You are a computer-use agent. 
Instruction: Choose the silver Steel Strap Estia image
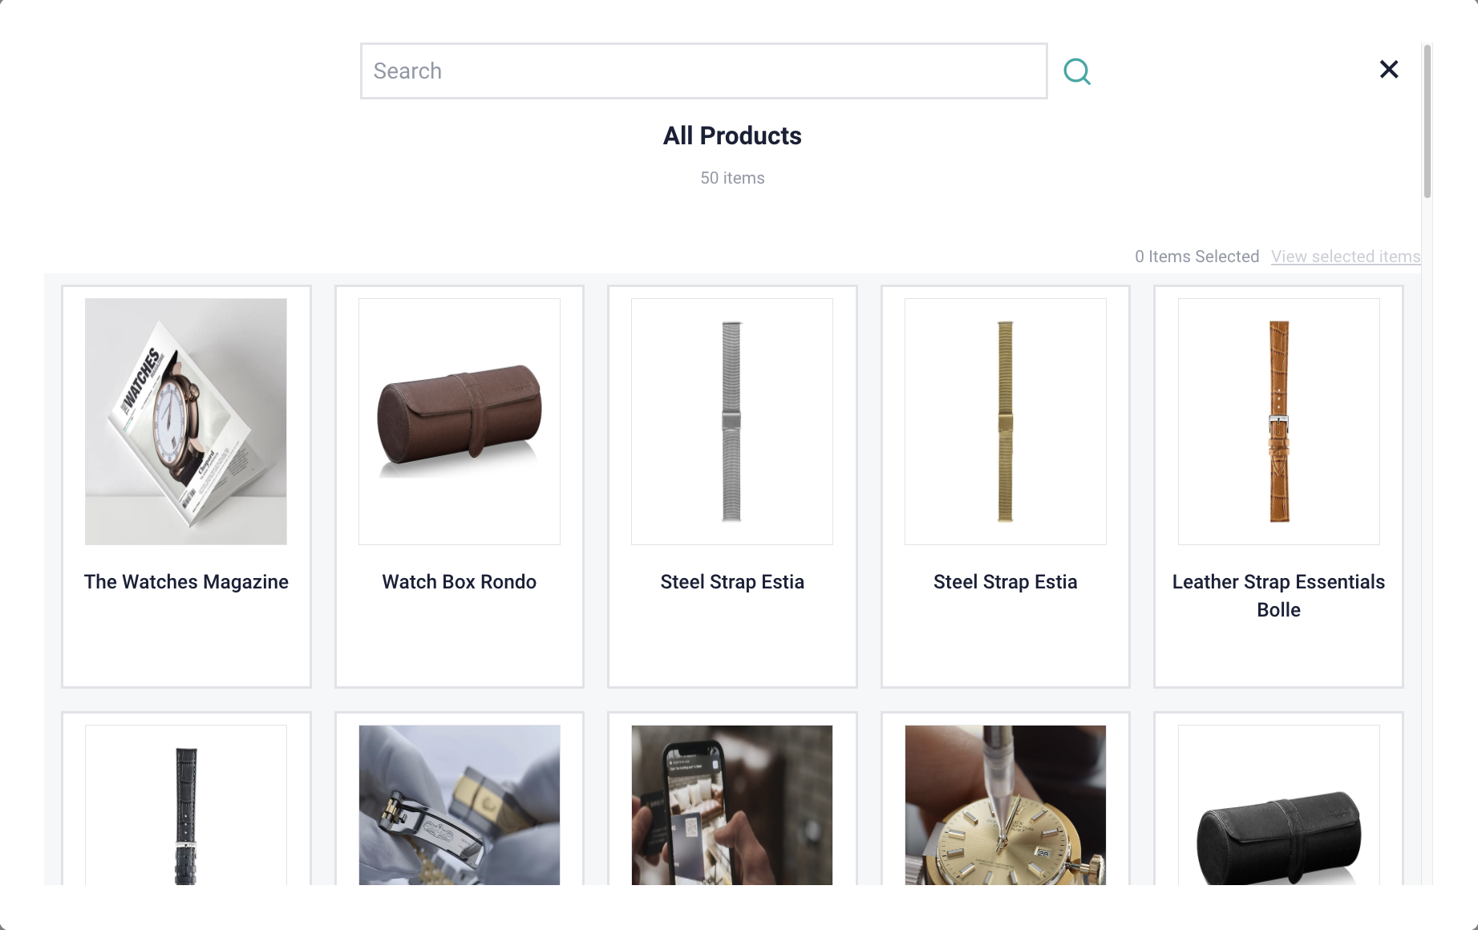732,422
